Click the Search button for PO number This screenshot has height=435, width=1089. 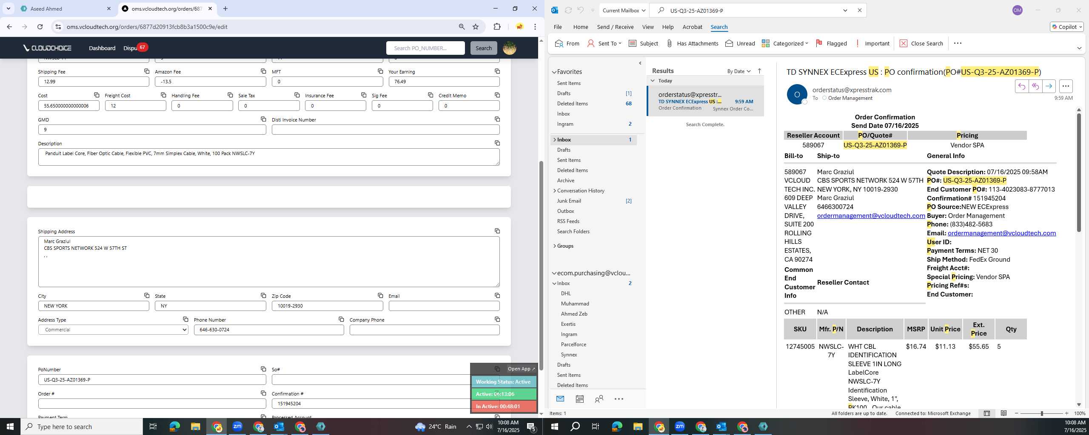[484, 48]
